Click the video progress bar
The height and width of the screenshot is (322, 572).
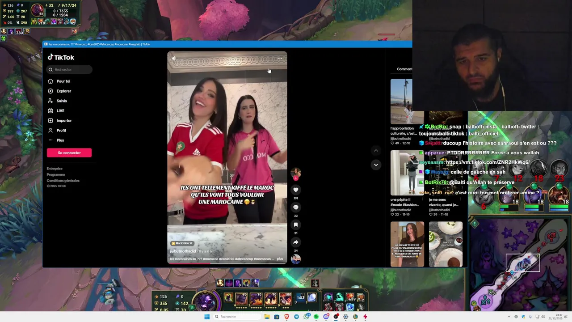pos(227,263)
